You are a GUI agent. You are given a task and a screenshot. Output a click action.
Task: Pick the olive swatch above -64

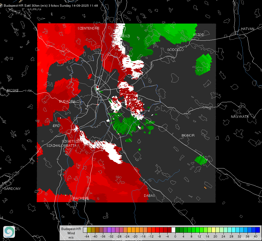89,230
